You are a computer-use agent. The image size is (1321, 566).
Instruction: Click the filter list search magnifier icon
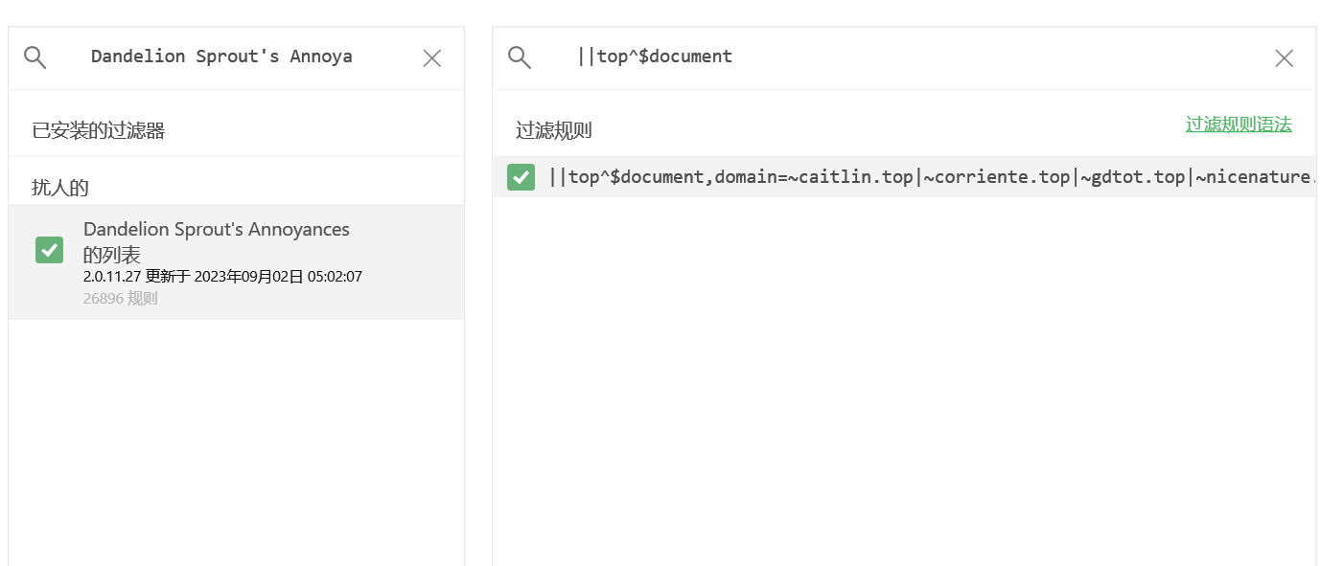[35, 57]
